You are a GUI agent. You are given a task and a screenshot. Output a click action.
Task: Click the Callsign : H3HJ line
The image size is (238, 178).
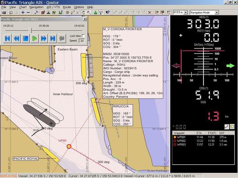click(114, 65)
